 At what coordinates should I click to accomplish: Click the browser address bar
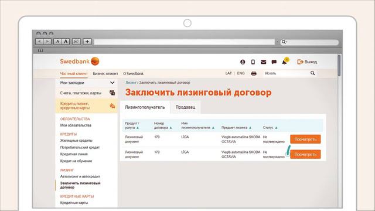pos(184,42)
